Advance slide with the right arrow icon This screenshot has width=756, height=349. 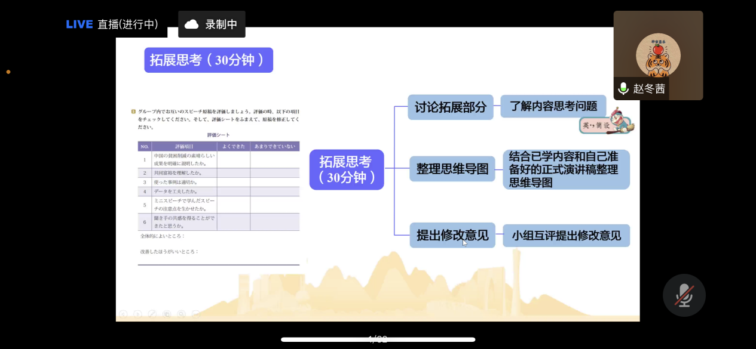pos(137,314)
